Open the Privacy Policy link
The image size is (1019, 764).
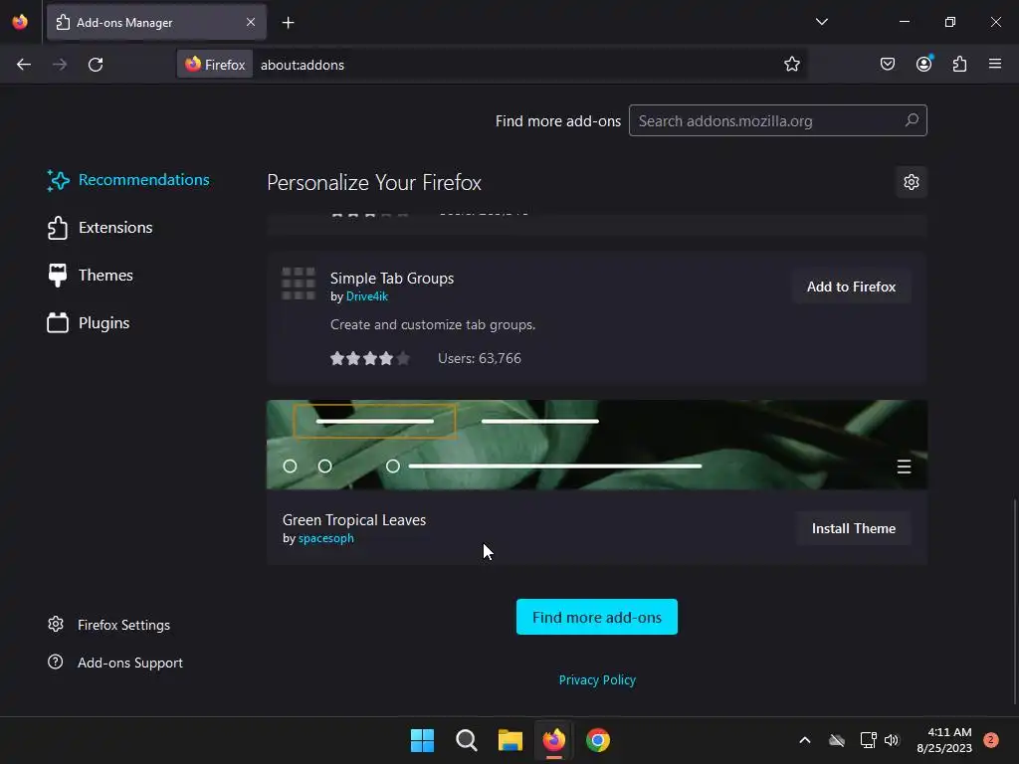pos(597,680)
